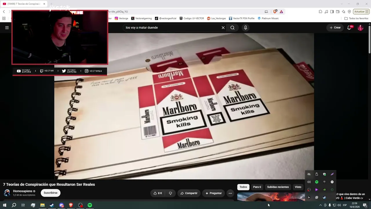Open the Windows notification center icon

(365, 205)
